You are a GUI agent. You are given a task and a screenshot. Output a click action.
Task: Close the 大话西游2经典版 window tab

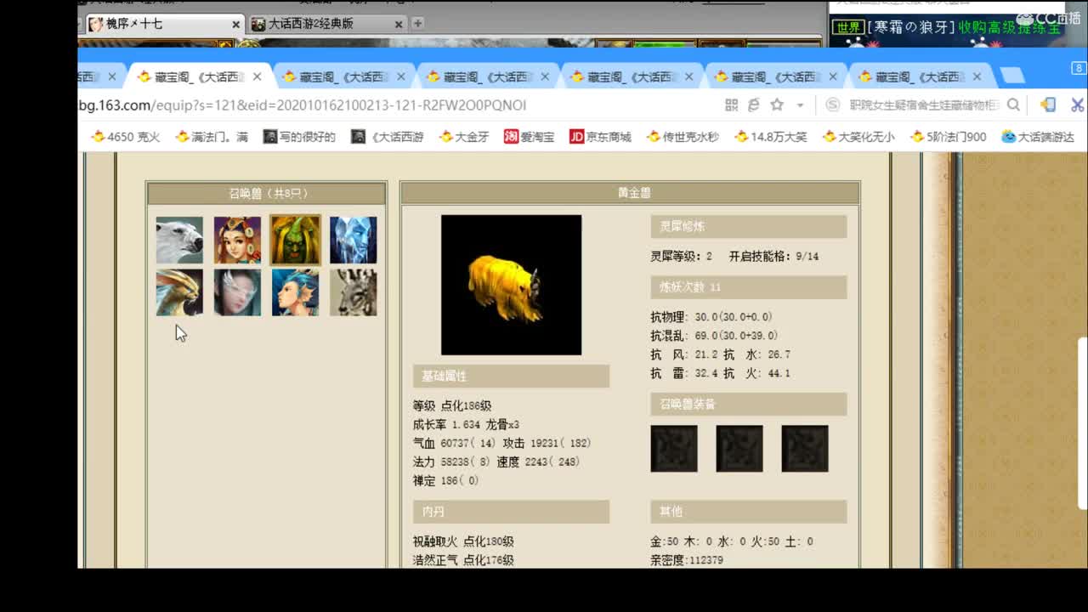point(399,25)
